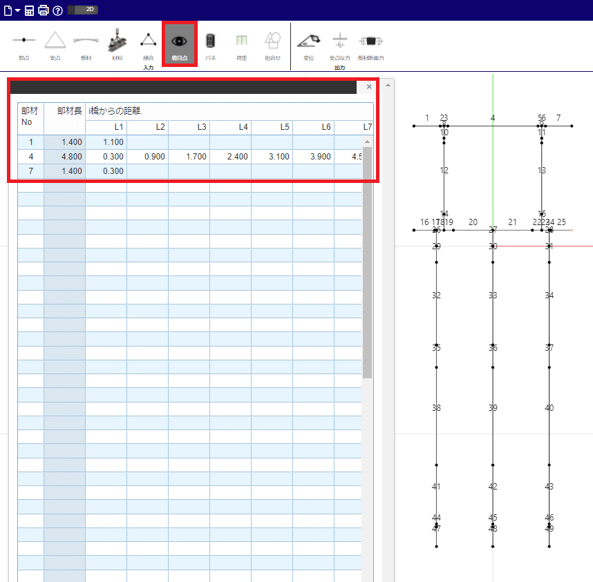Click member label 38 in the drawing
Viewport: 593px width, 582px height.
pyautogui.click(x=436, y=407)
